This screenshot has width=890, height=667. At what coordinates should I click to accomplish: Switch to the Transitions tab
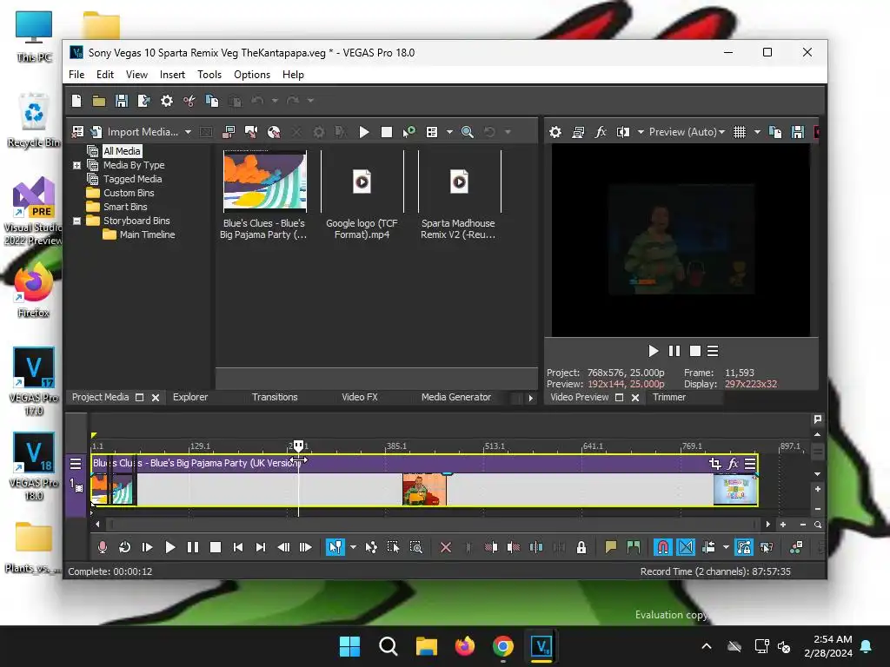tap(275, 397)
